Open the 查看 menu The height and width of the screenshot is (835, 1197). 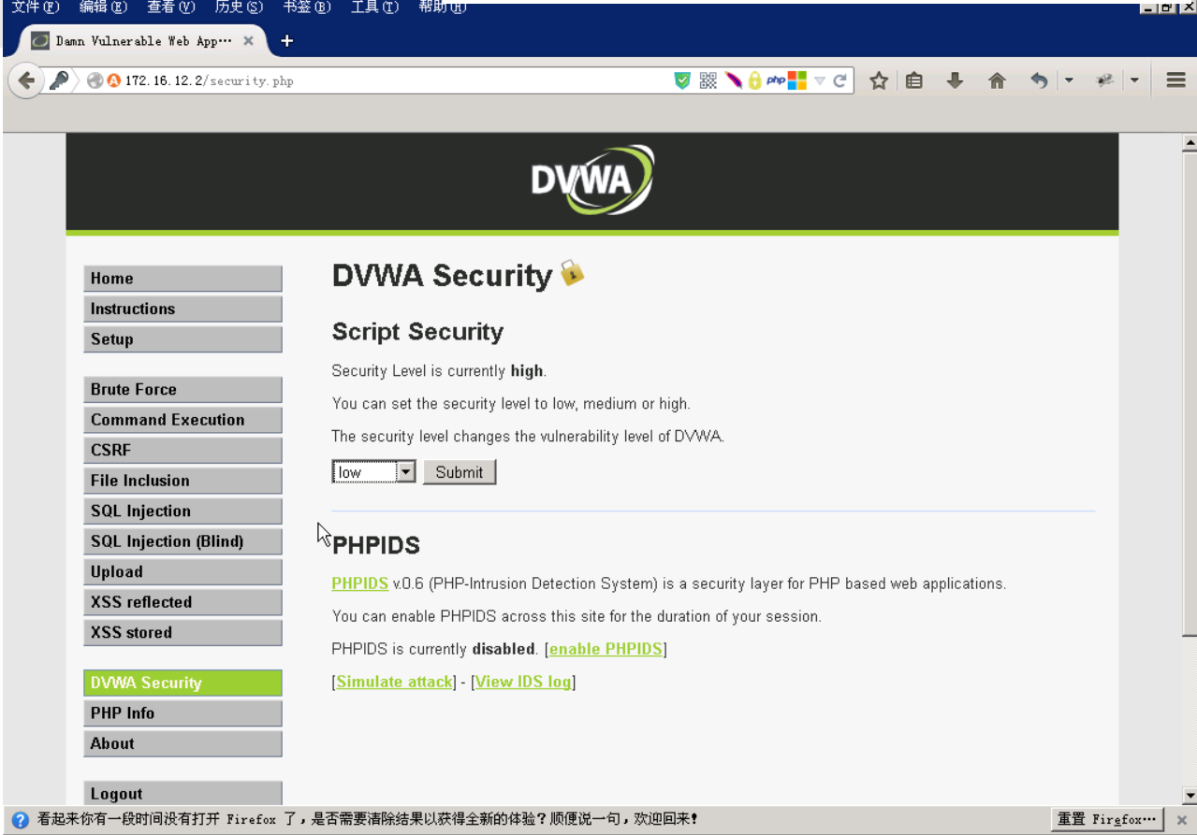click(x=171, y=7)
